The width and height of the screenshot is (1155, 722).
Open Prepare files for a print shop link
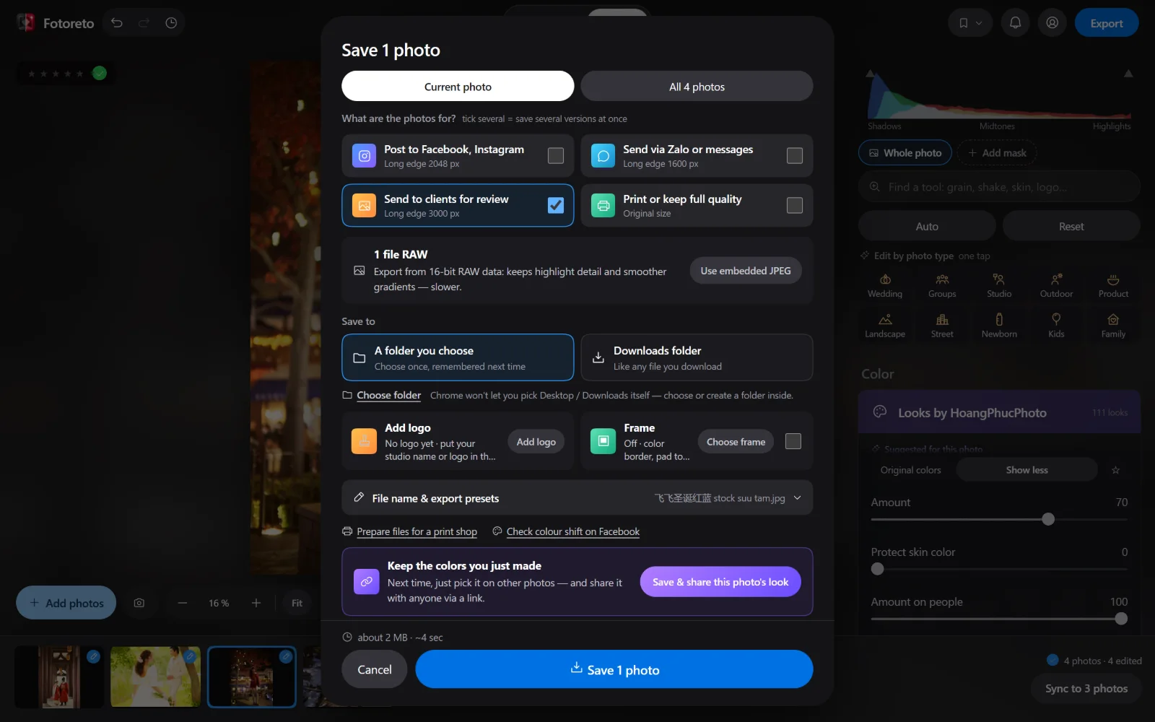(x=417, y=532)
